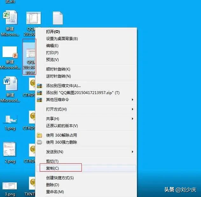Screen dimensions: 201x197
Task: Click the compress icon beside 添加到压缩文件(A)...
Action: [x=39, y=86]
